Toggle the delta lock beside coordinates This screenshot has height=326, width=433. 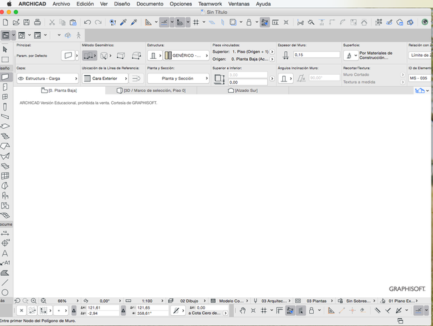74,311
